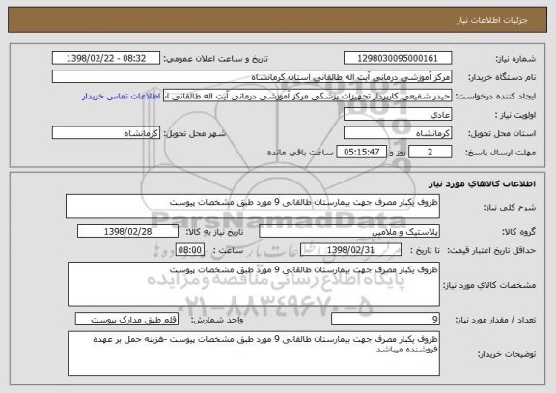Select the label استان محل تحویل

[502, 134]
